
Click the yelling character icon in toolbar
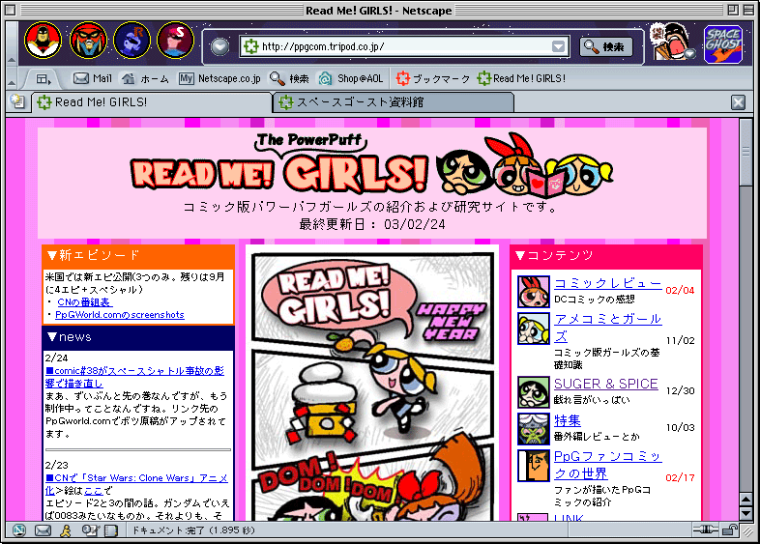672,43
